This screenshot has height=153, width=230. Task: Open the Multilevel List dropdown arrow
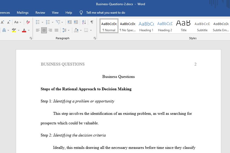[62, 22]
